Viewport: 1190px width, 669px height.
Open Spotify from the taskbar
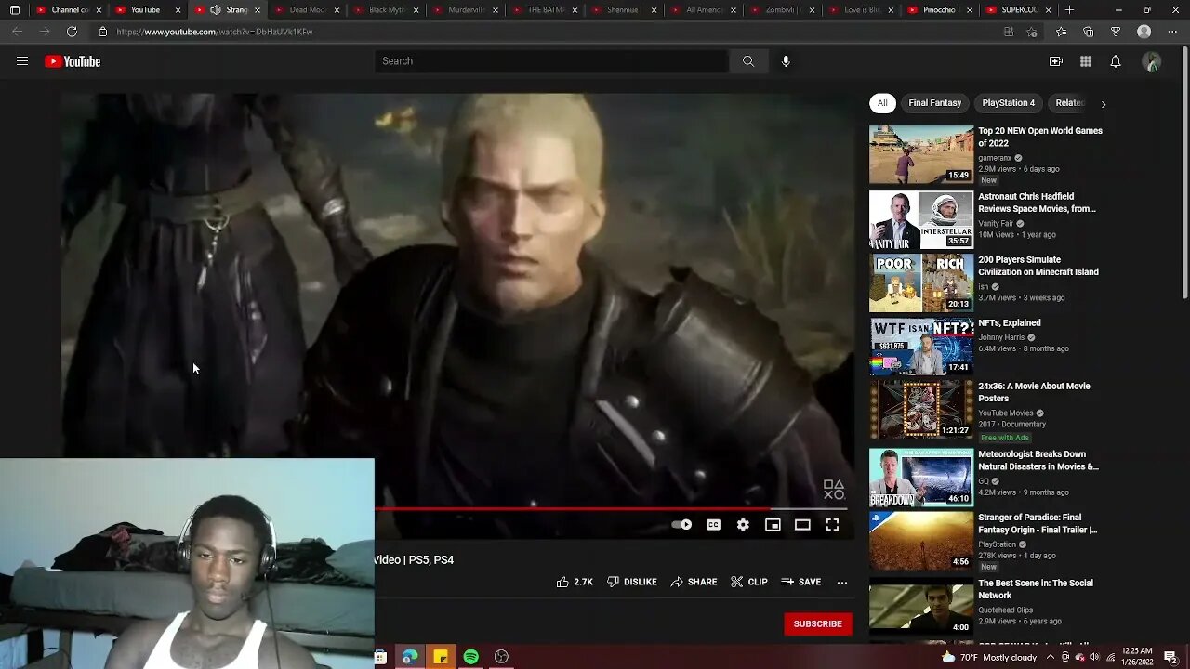(471, 657)
